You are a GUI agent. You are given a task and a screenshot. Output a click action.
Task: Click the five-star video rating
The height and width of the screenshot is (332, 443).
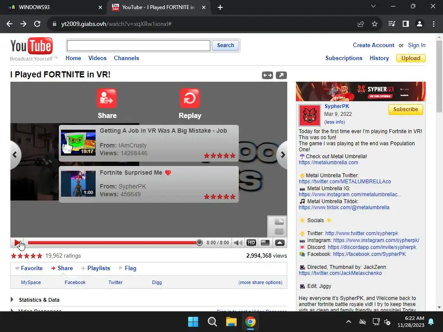click(x=26, y=256)
